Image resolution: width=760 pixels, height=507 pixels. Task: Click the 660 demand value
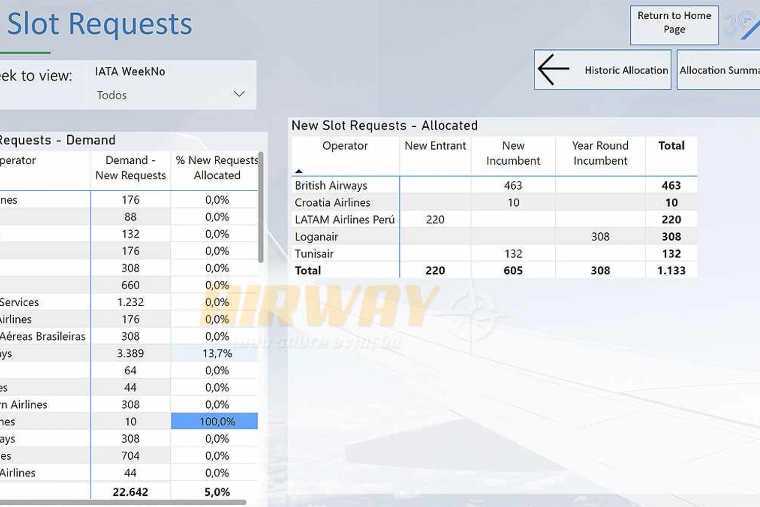click(130, 285)
